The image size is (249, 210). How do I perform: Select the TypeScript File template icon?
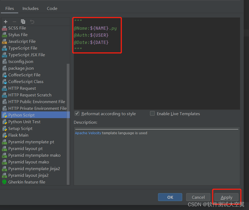(5, 48)
